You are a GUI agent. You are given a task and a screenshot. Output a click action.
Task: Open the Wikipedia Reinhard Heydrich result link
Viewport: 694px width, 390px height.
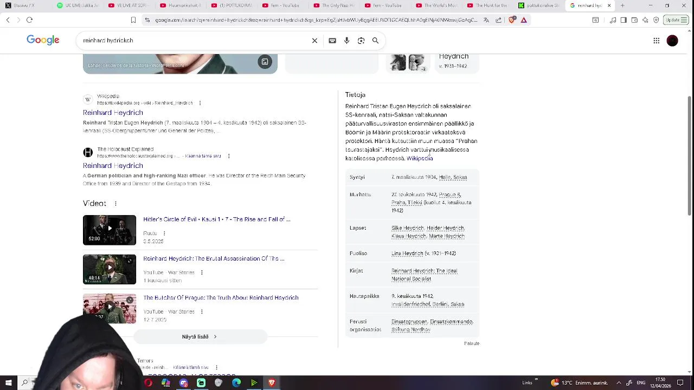click(x=113, y=113)
